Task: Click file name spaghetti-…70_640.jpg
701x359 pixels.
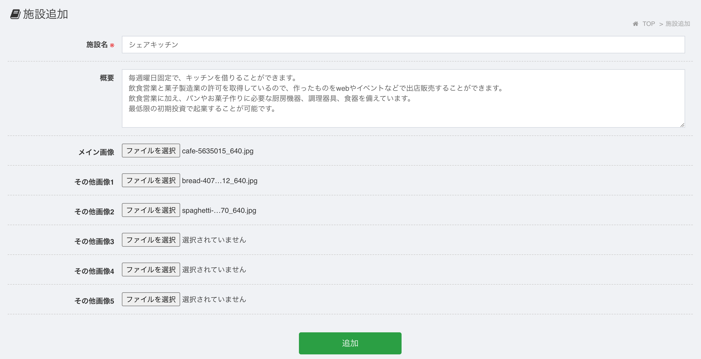Action: point(219,211)
